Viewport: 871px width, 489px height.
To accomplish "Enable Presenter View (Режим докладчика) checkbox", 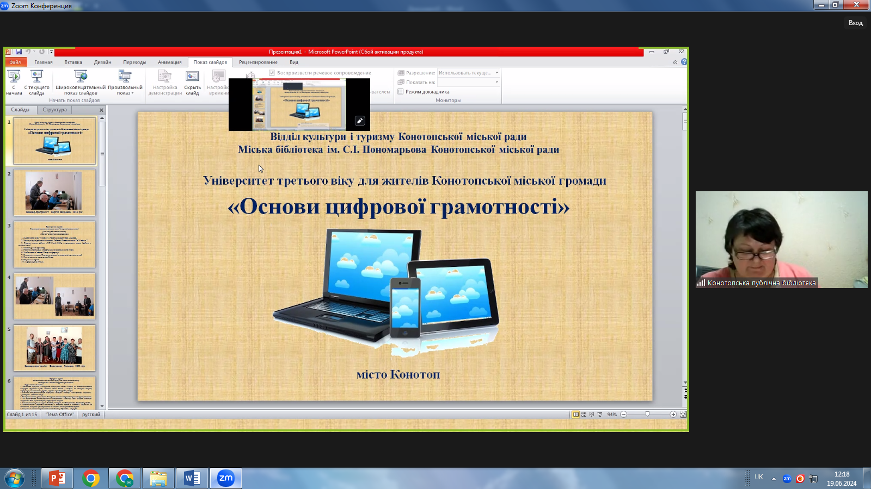I will tap(401, 92).
